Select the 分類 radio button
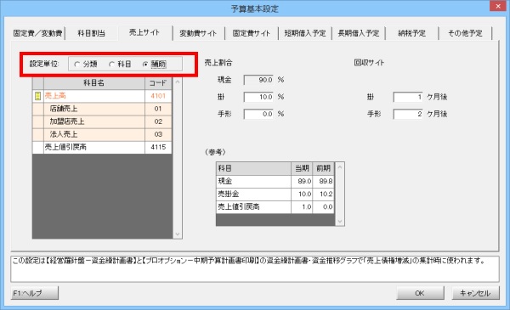The image size is (510, 310). click(x=77, y=64)
